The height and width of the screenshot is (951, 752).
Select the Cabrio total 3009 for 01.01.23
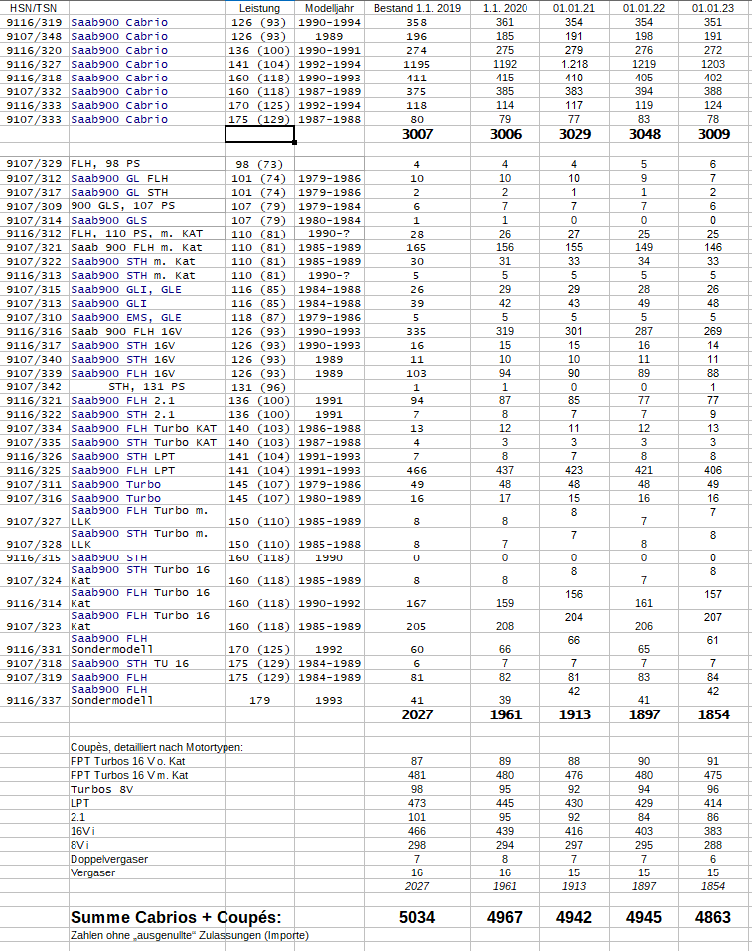point(713,134)
